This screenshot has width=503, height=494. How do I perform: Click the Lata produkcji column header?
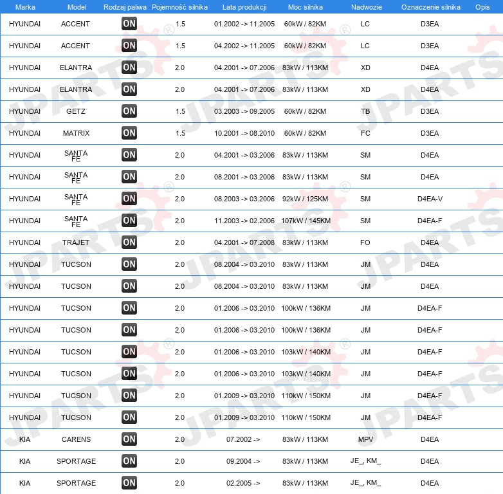click(x=244, y=7)
